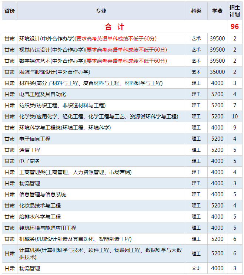
Task: Click the 理工 category in 建筑环境与能源应用工程 row
Action: [196, 228]
